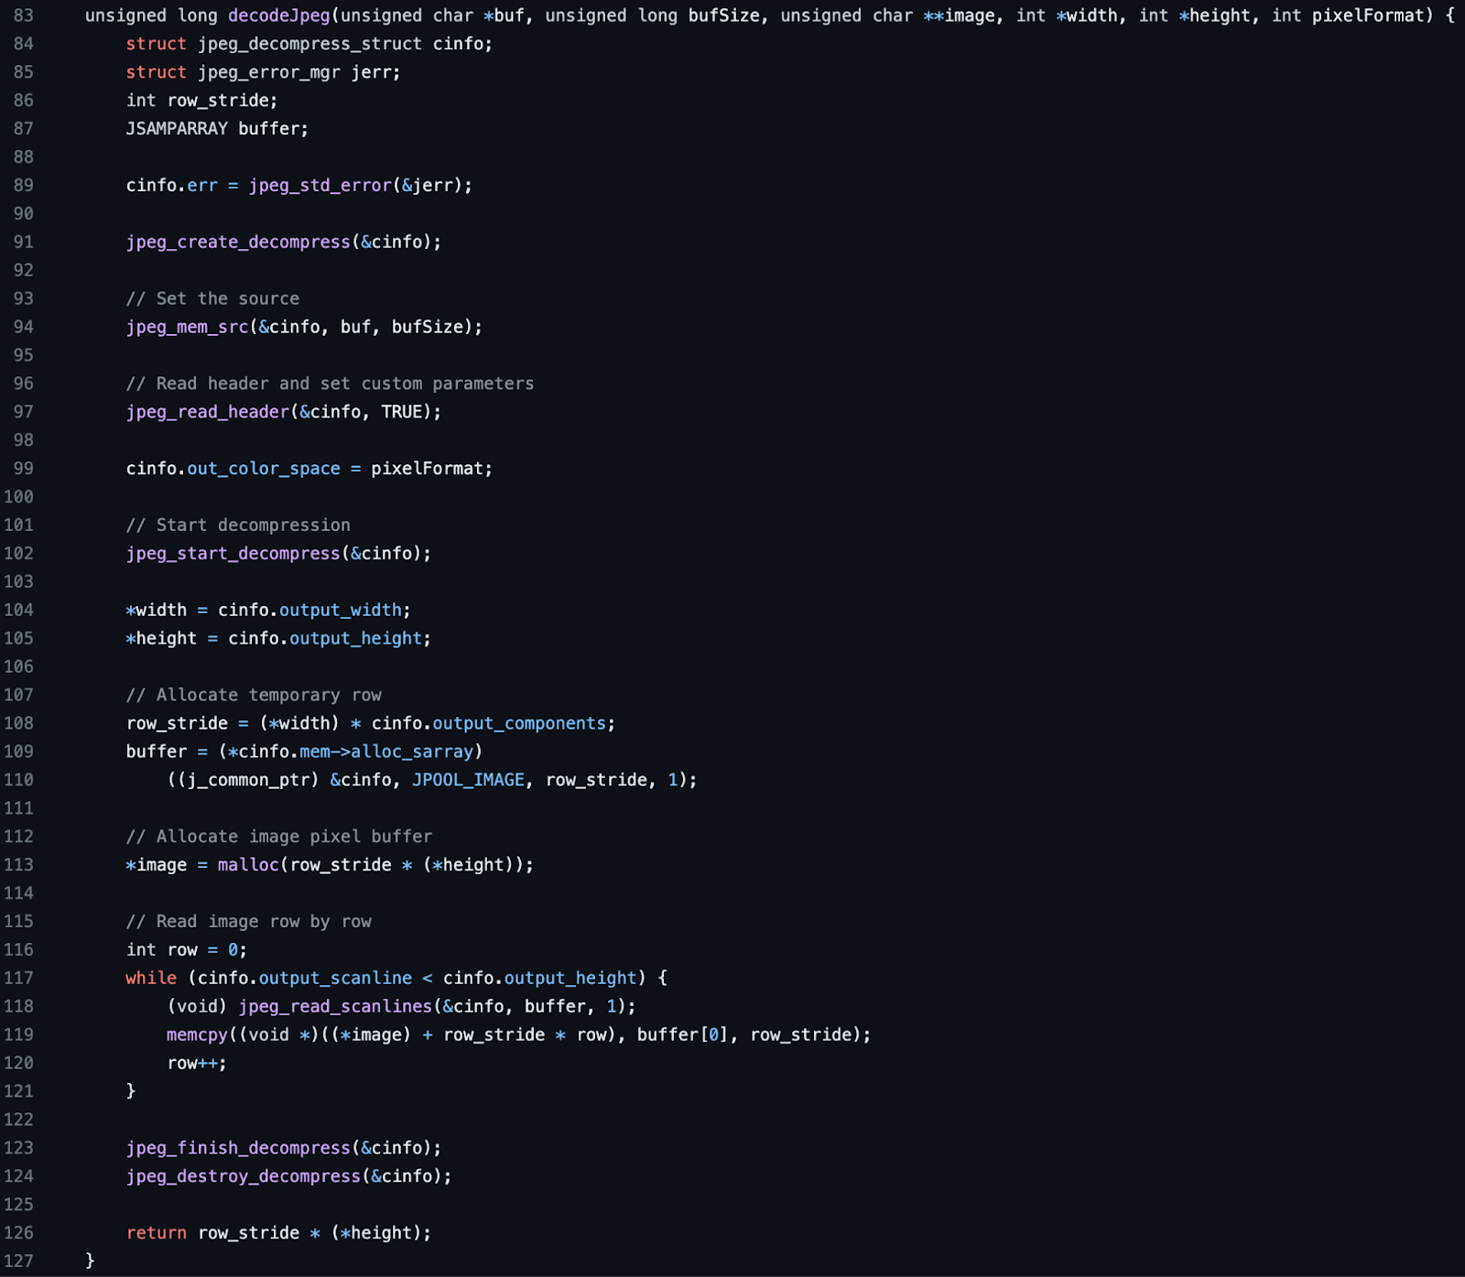Select line number 127 at the end
Viewport: 1465px width, 1277px height.
click(18, 1261)
